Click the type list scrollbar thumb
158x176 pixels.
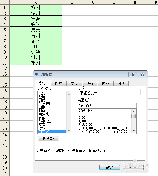134,116
